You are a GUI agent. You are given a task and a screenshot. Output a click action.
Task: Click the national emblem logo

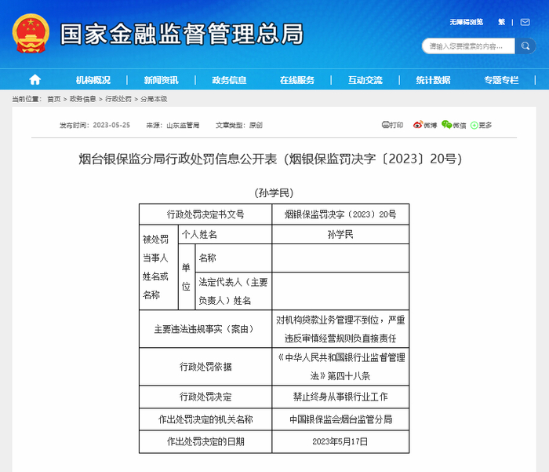(x=31, y=34)
